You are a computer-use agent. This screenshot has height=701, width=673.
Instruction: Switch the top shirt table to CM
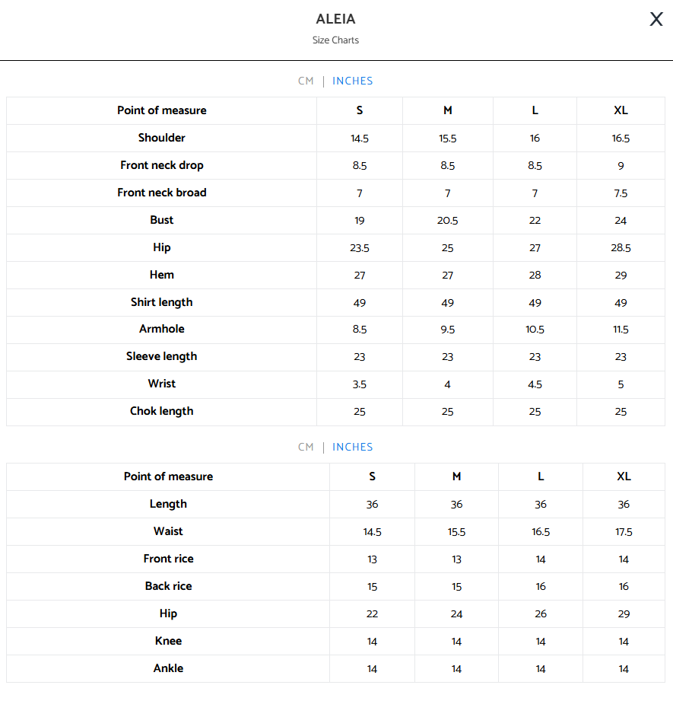coord(306,81)
